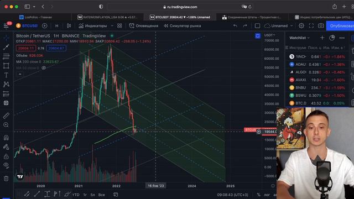Toggle Safari sidebar panel
Viewport: 354px width, 199px height.
[x=27, y=7]
